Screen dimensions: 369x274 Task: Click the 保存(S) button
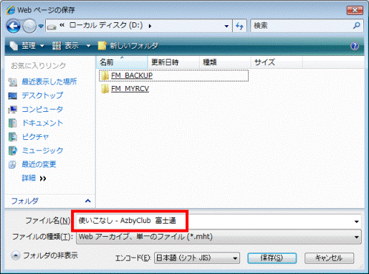click(x=272, y=258)
